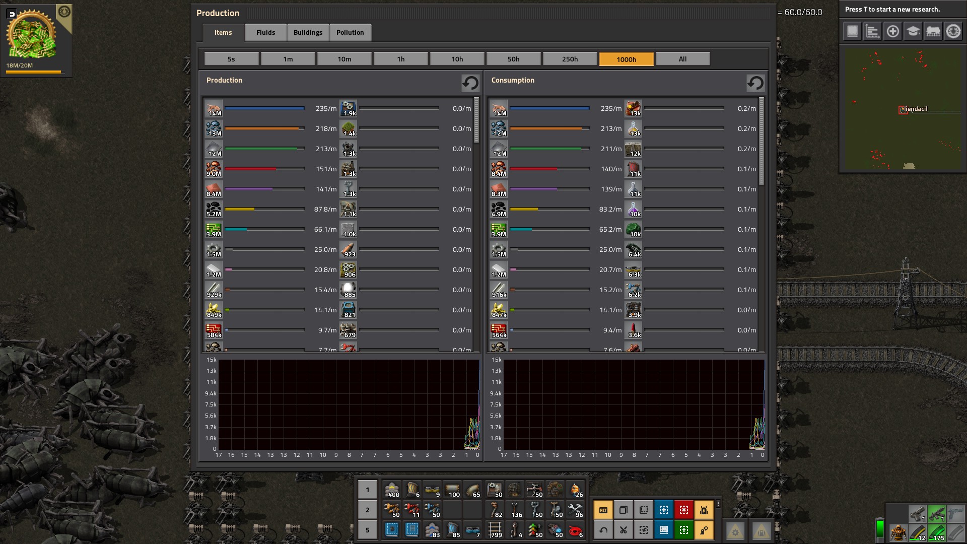Toggle ALT mode button
The width and height of the screenshot is (967, 544).
point(603,510)
